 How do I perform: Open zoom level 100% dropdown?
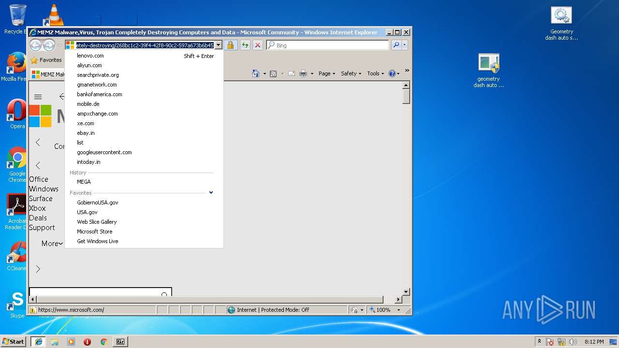coord(399,310)
